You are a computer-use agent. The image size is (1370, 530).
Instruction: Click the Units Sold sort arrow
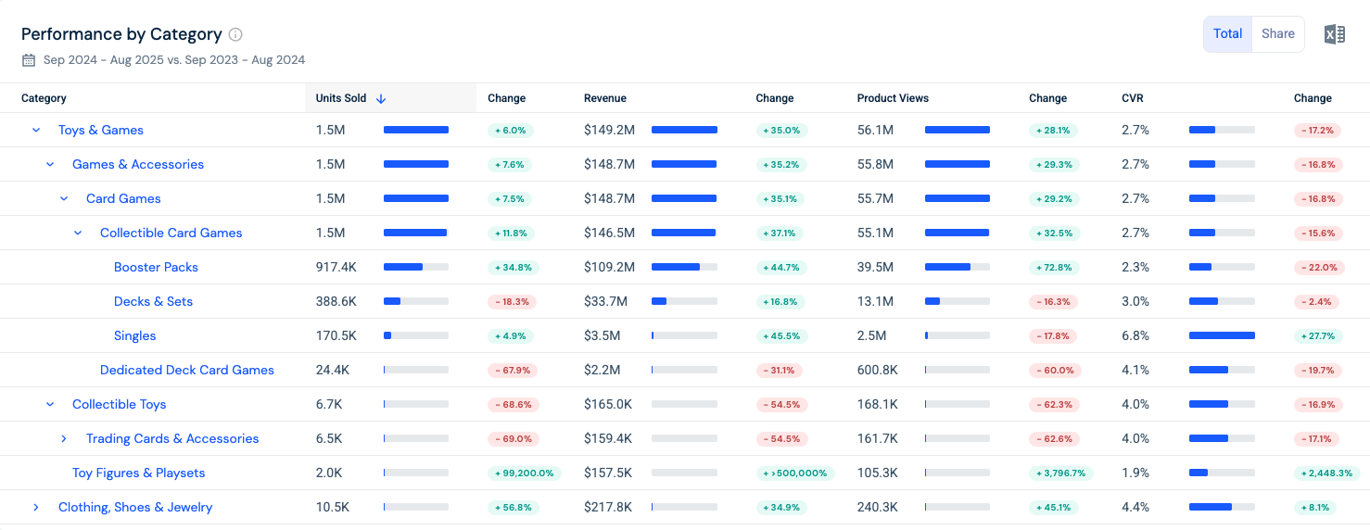click(381, 98)
